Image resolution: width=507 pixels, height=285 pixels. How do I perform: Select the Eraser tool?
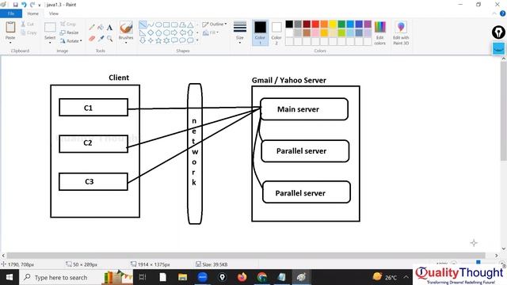(92, 39)
